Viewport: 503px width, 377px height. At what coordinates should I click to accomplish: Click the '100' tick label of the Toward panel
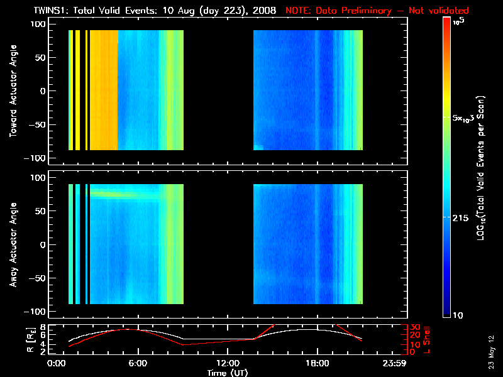[38, 24]
